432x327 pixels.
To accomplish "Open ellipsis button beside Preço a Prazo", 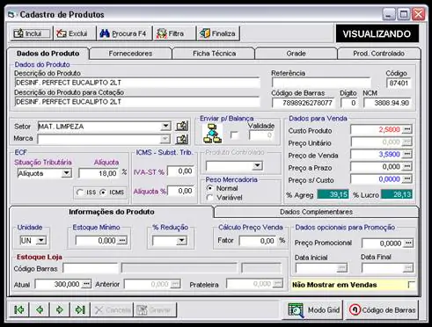I will [x=407, y=167].
